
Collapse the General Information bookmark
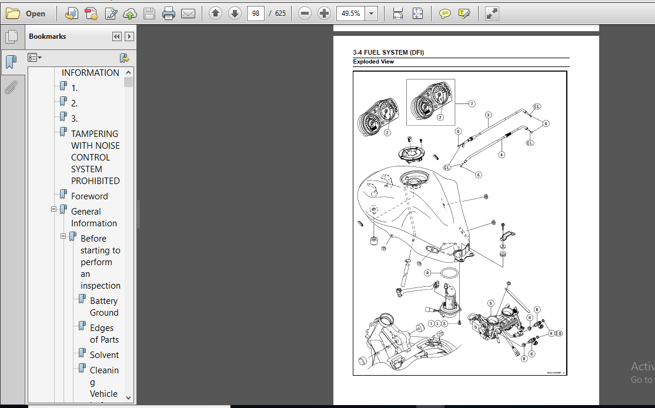tap(54, 209)
